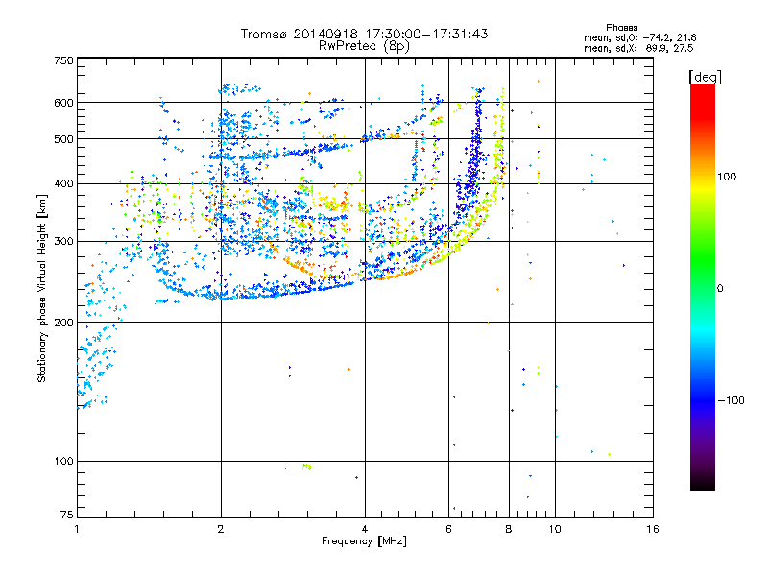Click the 'Frequency [MHz]' axis label
Screen dimensions: 768x576
pos(364,541)
